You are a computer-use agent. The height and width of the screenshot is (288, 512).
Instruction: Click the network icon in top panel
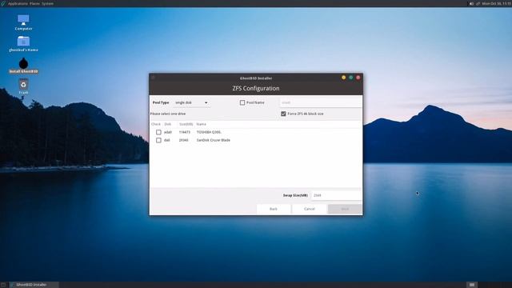point(478,3)
